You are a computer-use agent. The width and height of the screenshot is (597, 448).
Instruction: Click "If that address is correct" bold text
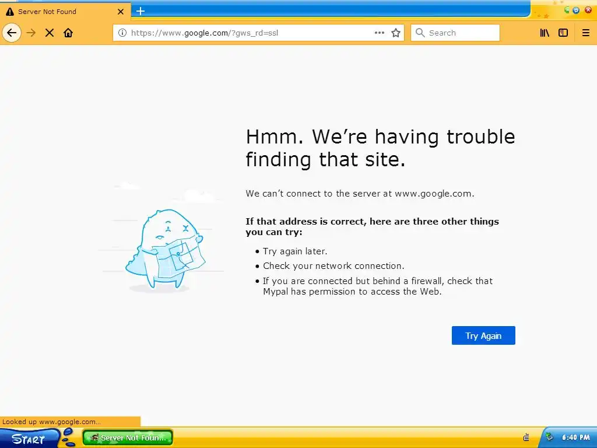point(372,227)
